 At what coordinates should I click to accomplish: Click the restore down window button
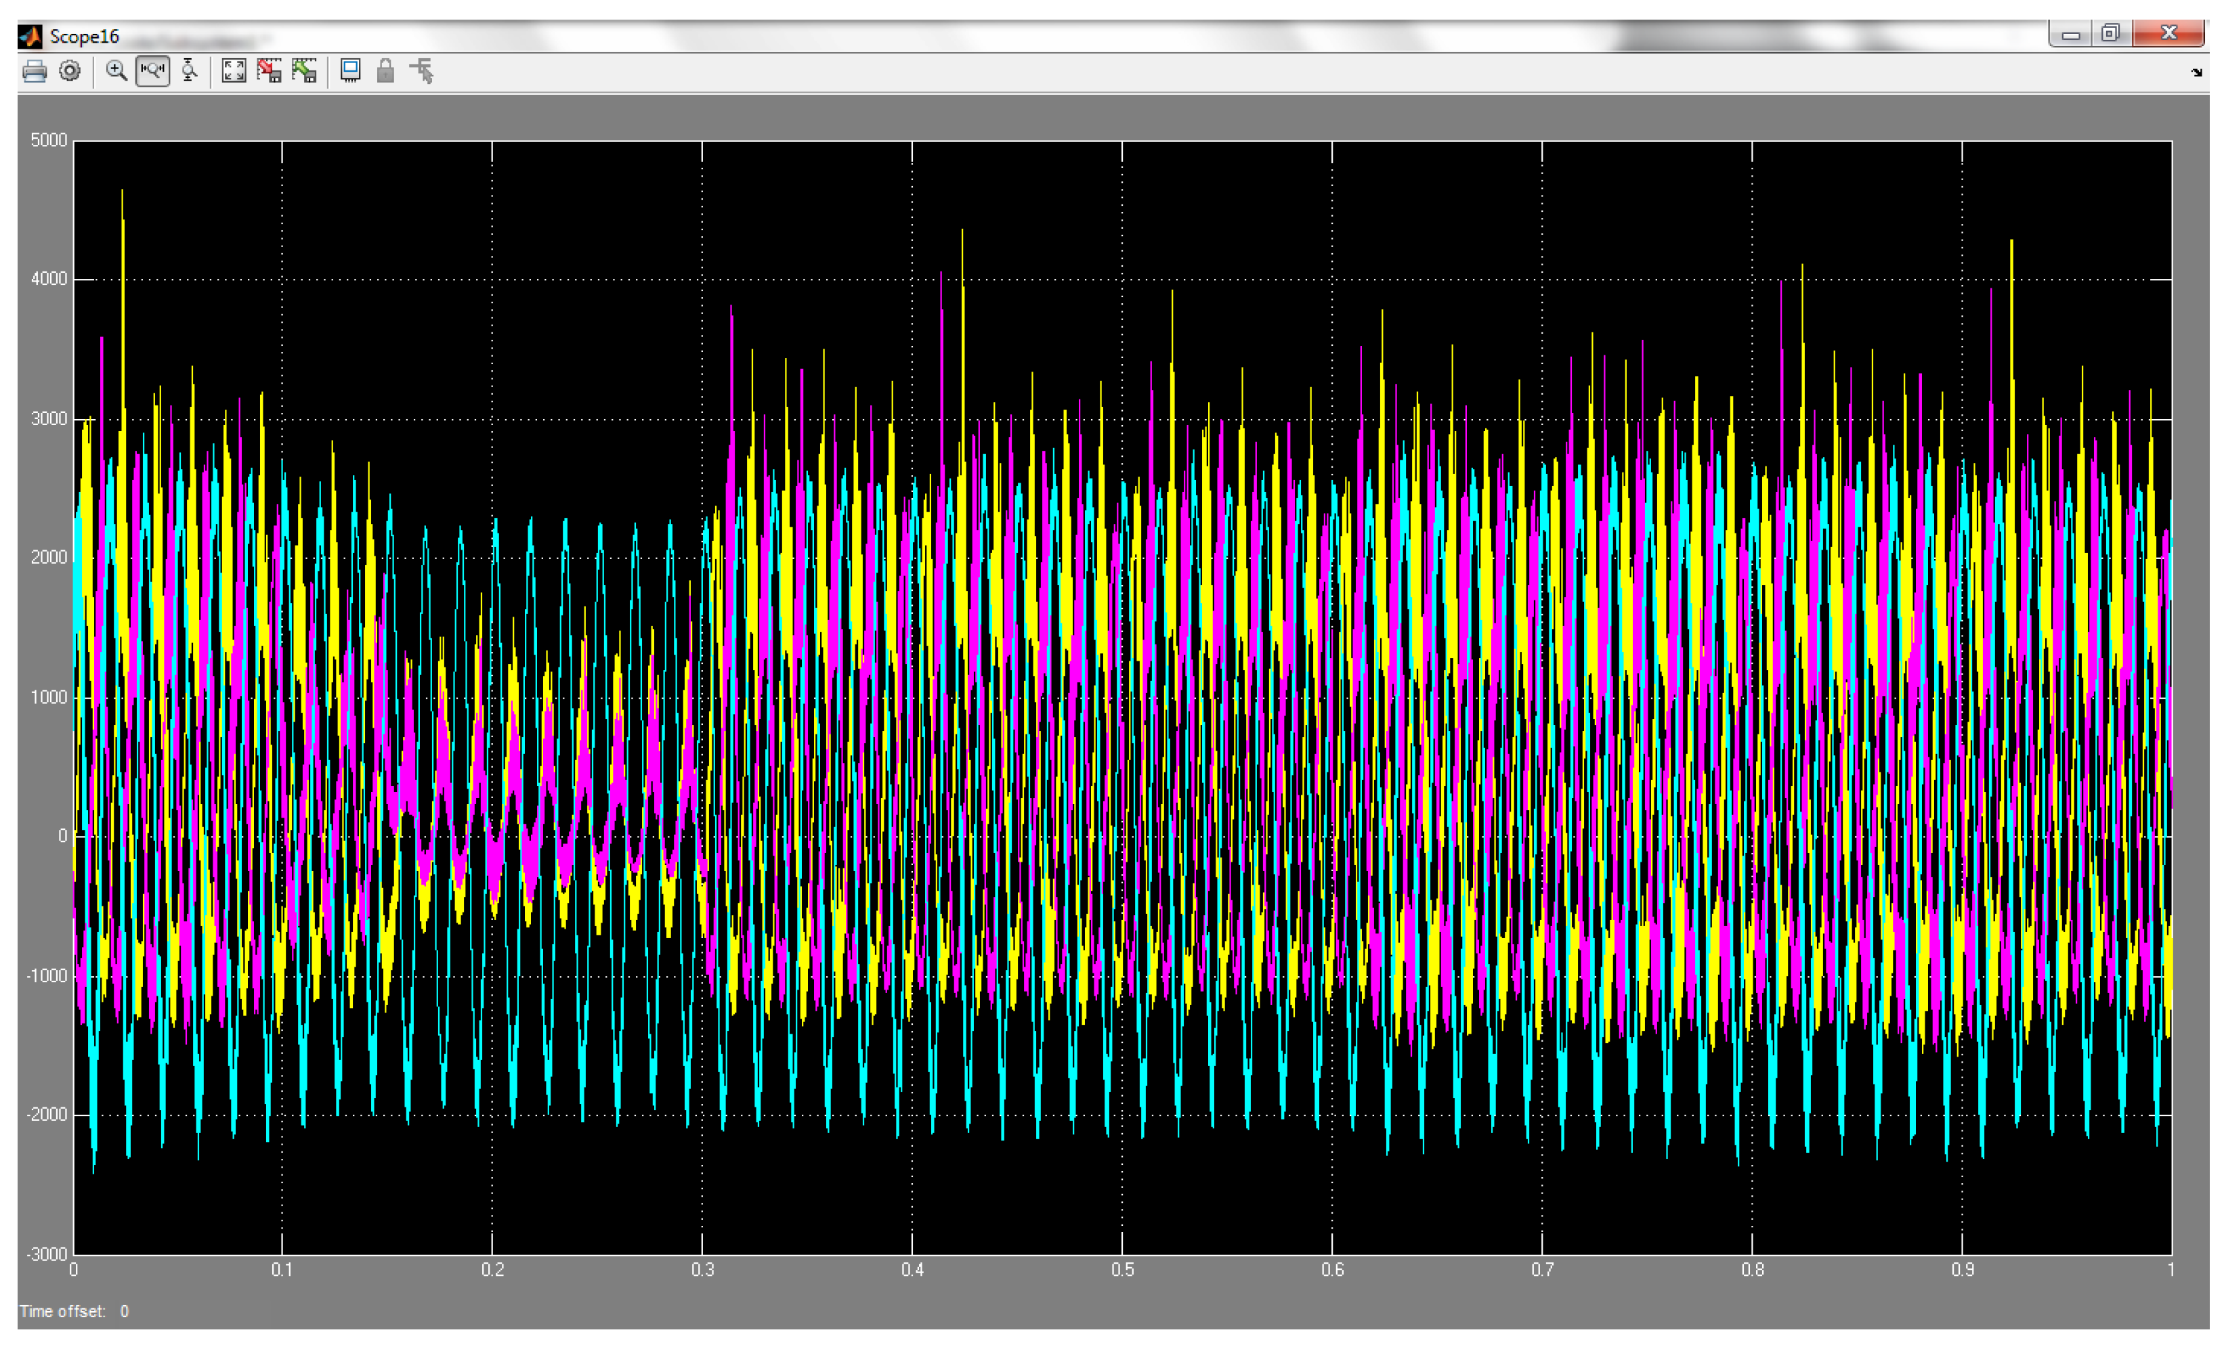(x=2110, y=33)
